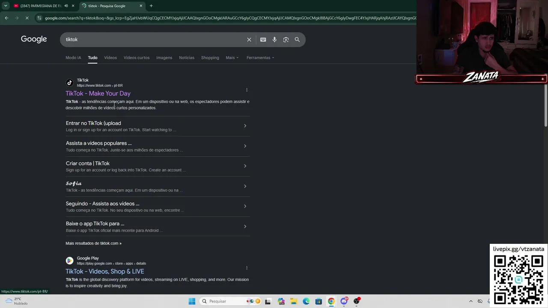This screenshot has width=548, height=308.
Task: Open Mais resultados de tiktok.com link
Action: (93, 243)
